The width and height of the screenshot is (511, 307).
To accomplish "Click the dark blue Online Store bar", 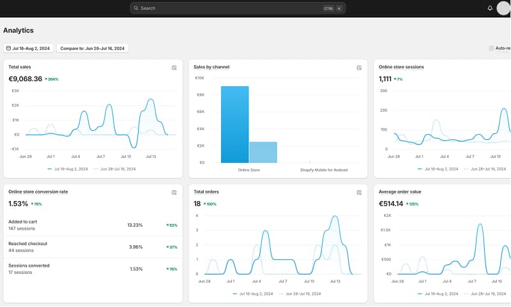I will pyautogui.click(x=234, y=124).
